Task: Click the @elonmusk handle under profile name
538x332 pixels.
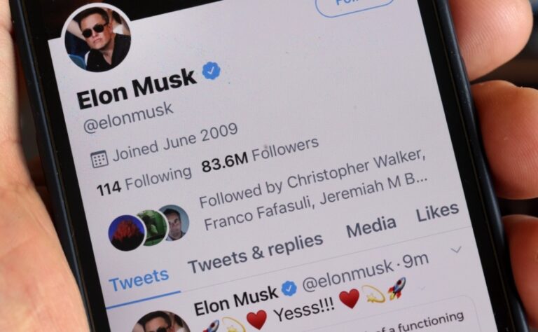Action: (128, 118)
